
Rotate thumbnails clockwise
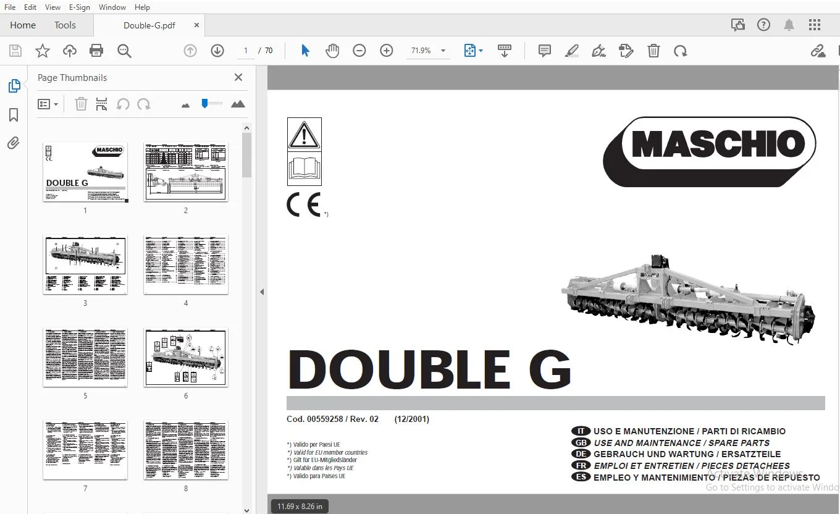tap(144, 104)
